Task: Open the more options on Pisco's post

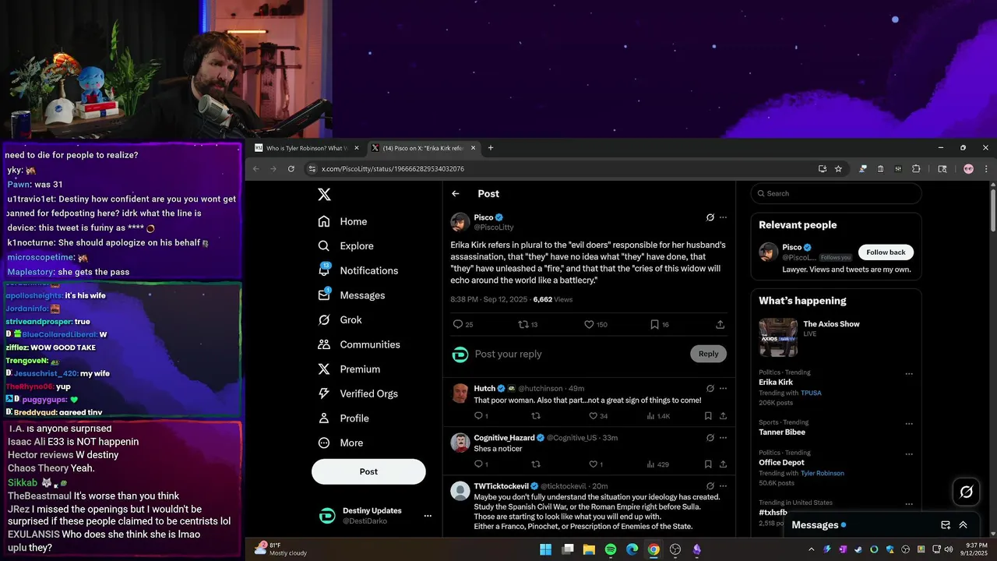Action: (x=724, y=217)
